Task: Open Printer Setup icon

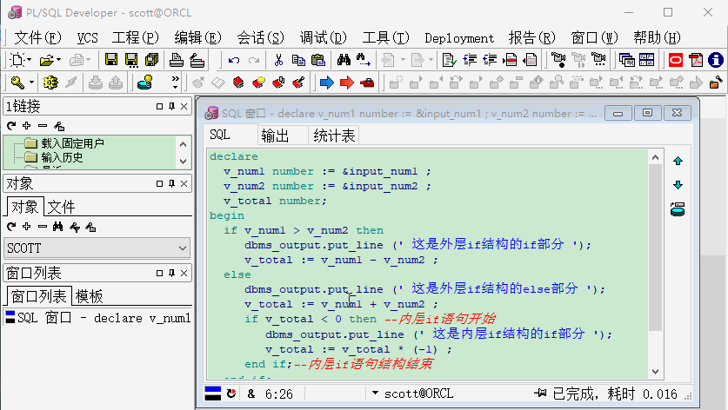Action: (x=197, y=59)
